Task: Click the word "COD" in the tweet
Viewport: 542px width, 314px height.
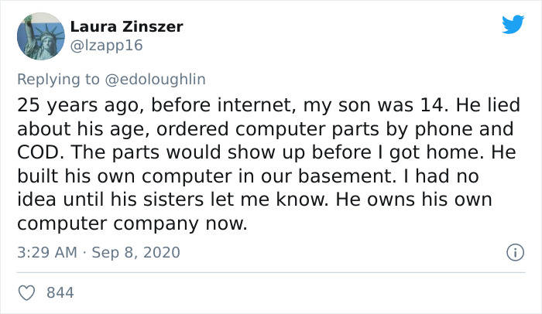Action: [x=38, y=152]
